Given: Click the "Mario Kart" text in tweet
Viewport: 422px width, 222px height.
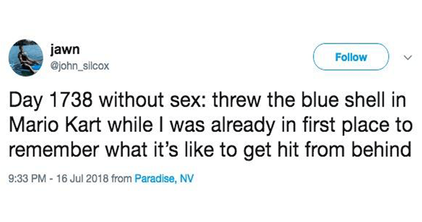Looking at the screenshot, I should pyautogui.click(x=55, y=125).
